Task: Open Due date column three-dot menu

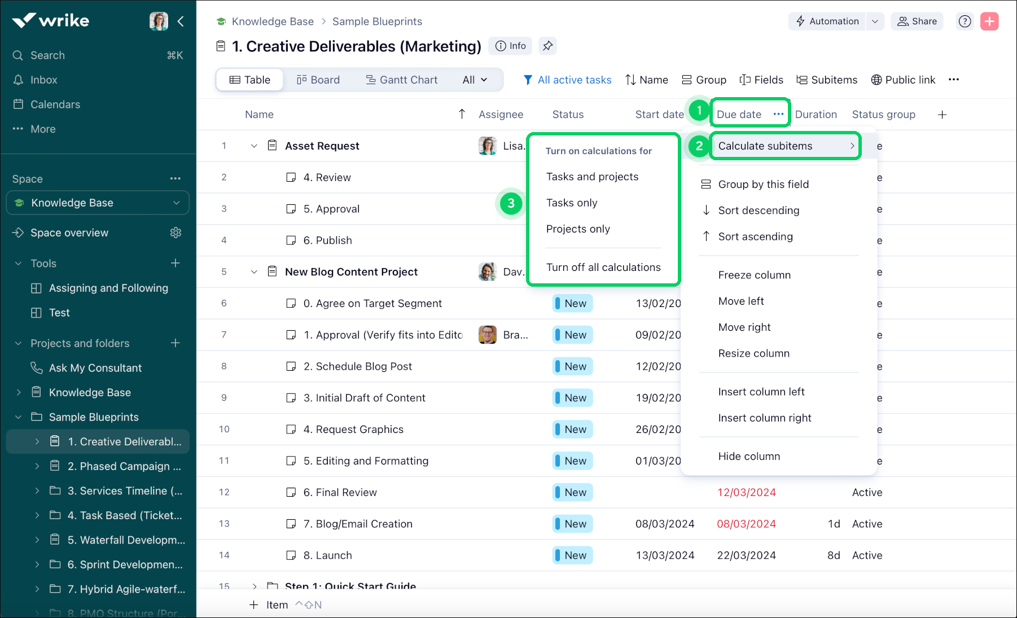Action: 778,114
